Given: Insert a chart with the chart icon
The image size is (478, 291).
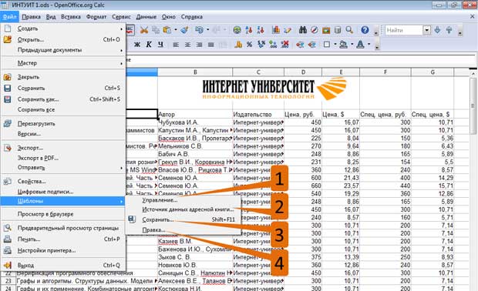Looking at the screenshot, I should [x=276, y=30].
